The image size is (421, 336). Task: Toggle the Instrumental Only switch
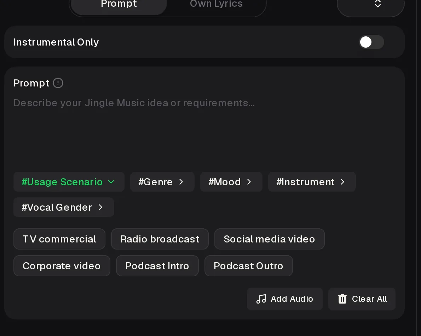tap(371, 42)
